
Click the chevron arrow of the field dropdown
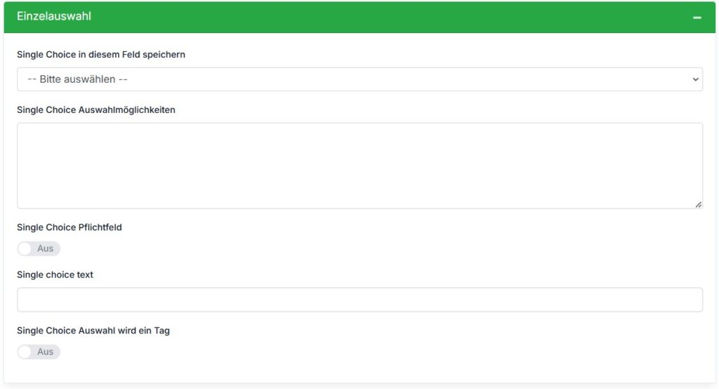point(695,79)
